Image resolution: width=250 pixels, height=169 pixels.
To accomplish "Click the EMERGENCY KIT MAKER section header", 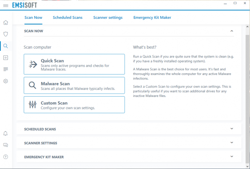I will point(129,157).
